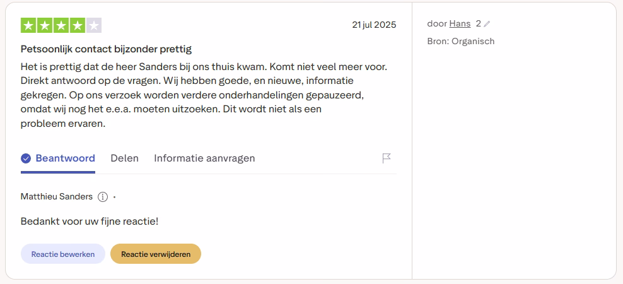The image size is (623, 284).
Task: Click the first green rating star
Action: pyautogui.click(x=28, y=25)
